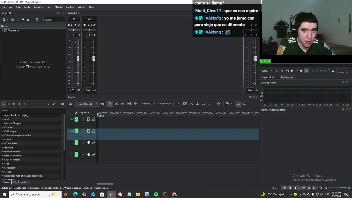
Task: Open the Markers menu
Action: coord(70,7)
